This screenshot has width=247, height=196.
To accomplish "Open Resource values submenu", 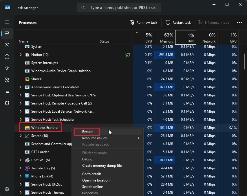I will pyautogui.click(x=108, y=138).
